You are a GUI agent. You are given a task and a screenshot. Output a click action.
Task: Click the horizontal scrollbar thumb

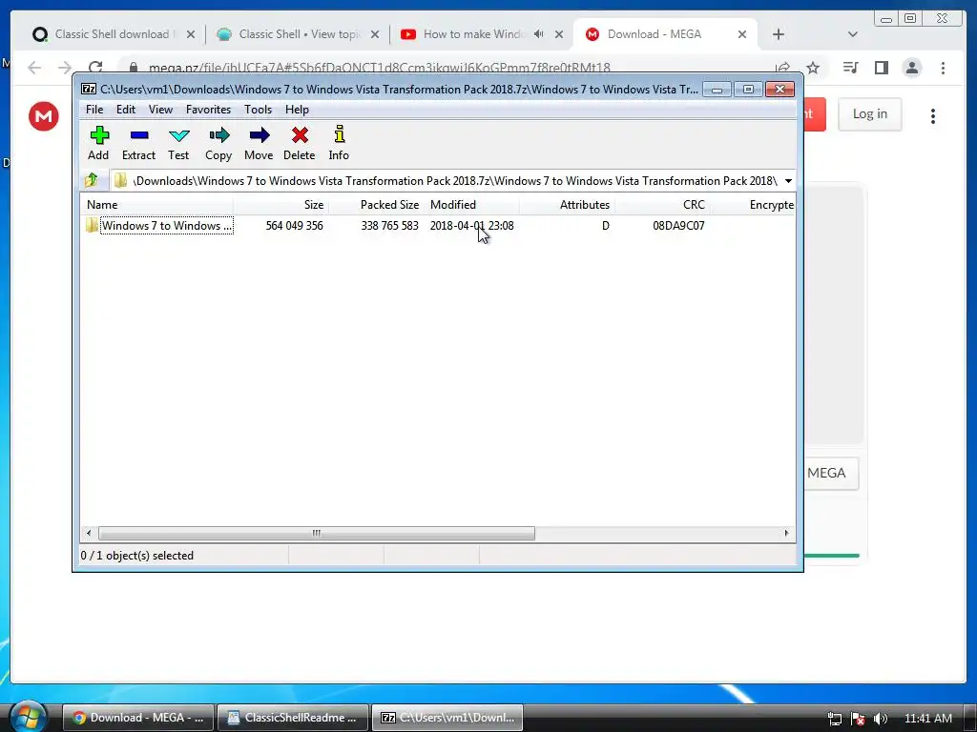317,533
